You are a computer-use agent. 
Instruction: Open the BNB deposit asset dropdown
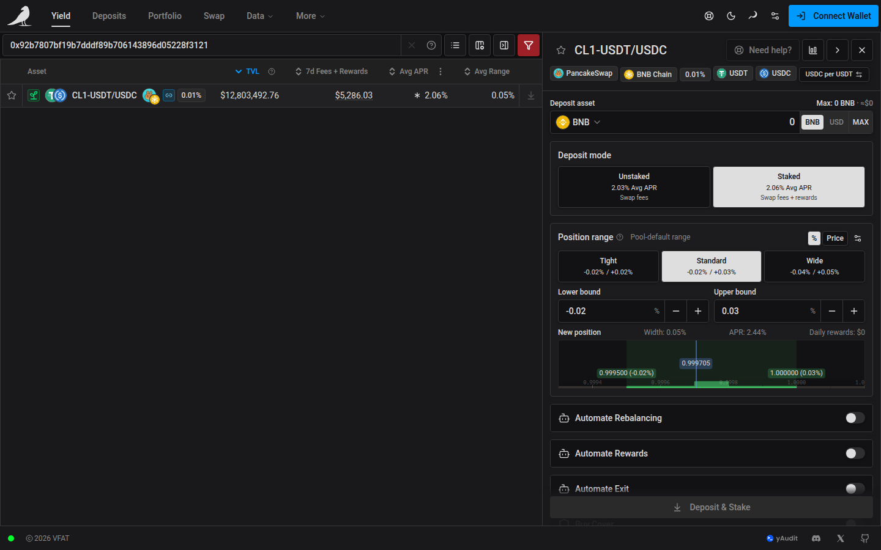click(579, 122)
